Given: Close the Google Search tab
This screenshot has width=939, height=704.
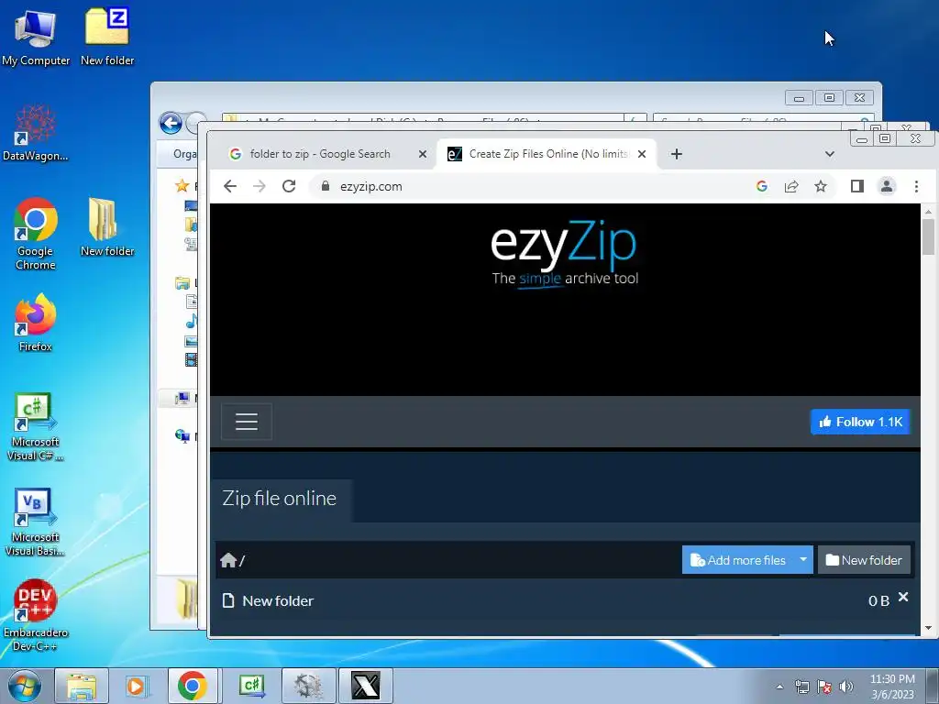Looking at the screenshot, I should coord(422,154).
